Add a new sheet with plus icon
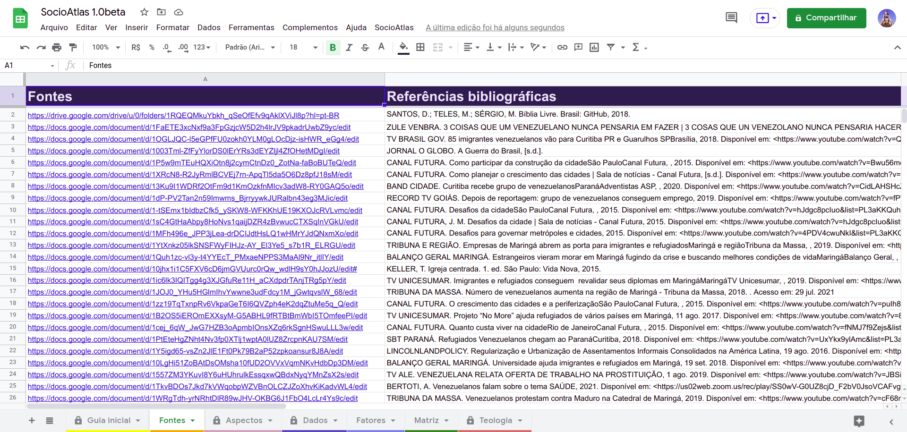This screenshot has height=432, width=907. pyautogui.click(x=32, y=420)
